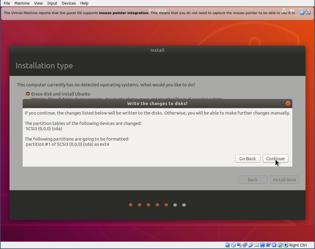Click the hard disk activity status icon

point(227,245)
